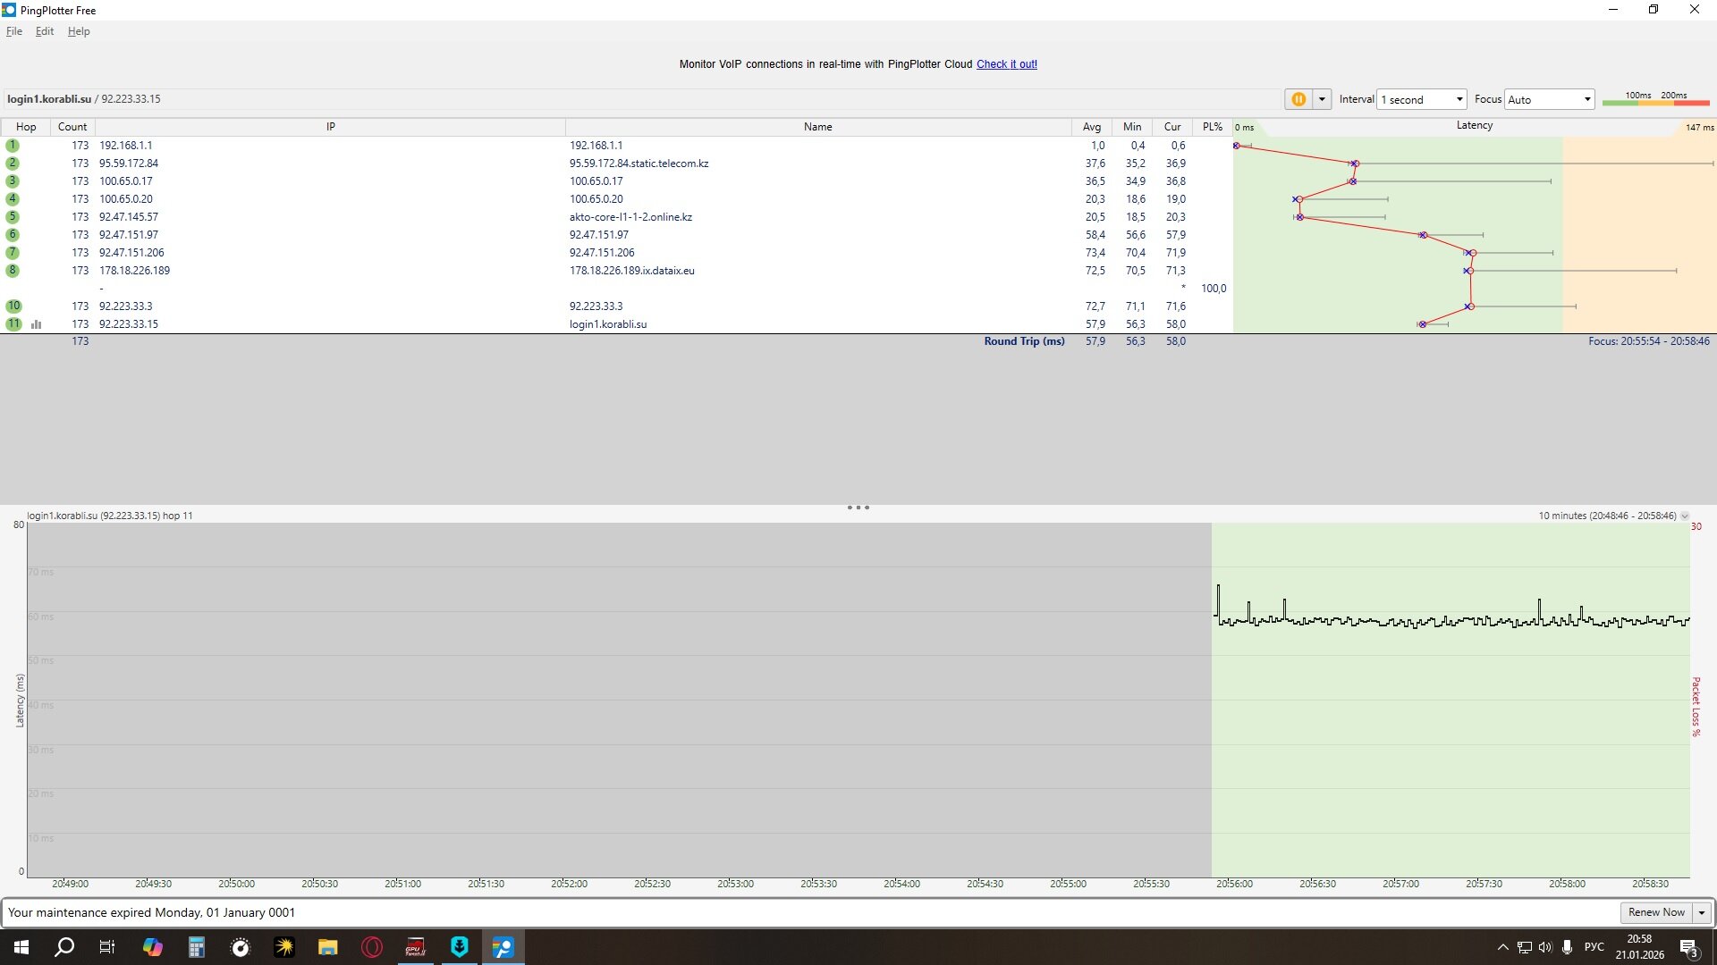Select the green hop 8 number icon
Screen dimensions: 1717x965
[x=13, y=271]
